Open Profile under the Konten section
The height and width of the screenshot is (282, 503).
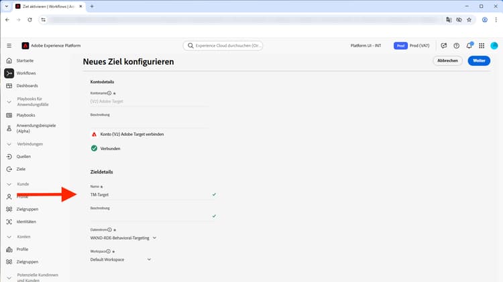pyautogui.click(x=22, y=249)
